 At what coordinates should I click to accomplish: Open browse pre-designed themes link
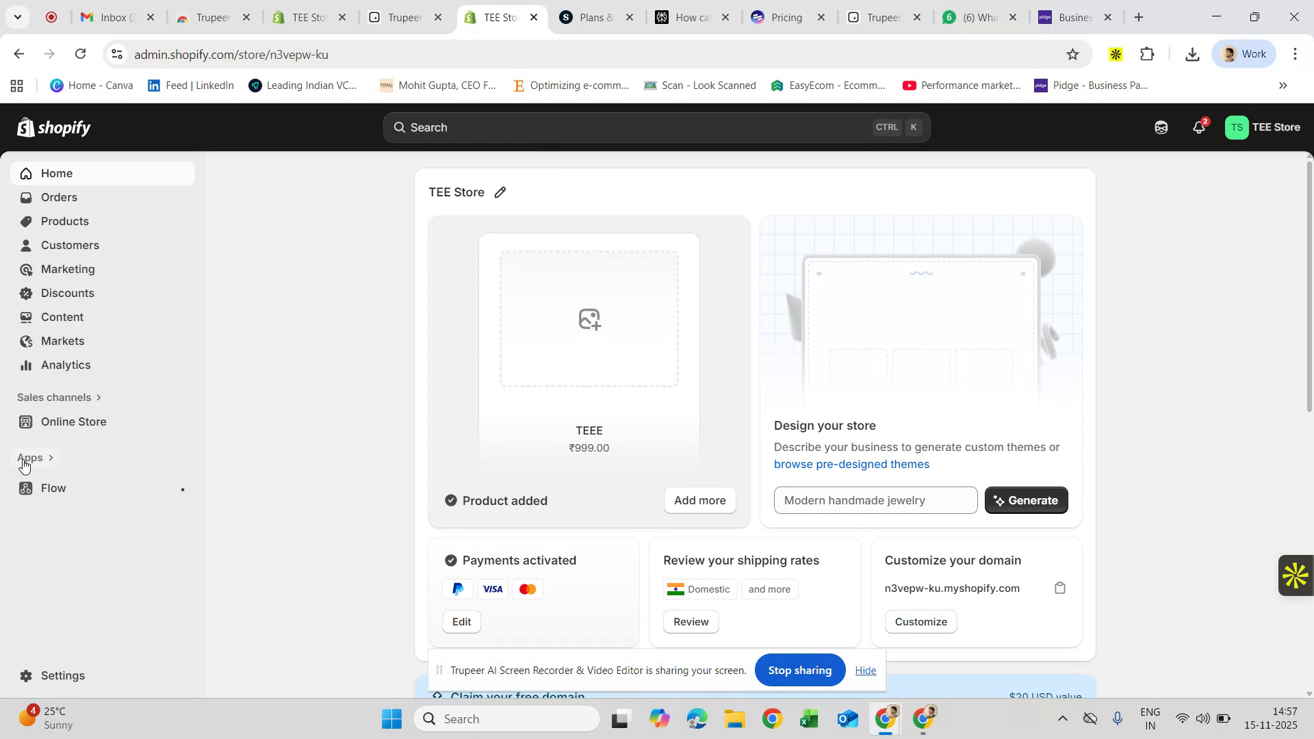pyautogui.click(x=851, y=464)
